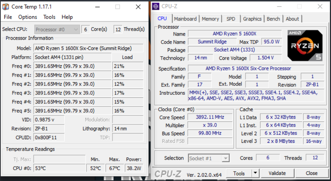Minimize the Core Temp window
This screenshot has width=331, height=181.
[x=97, y=7]
